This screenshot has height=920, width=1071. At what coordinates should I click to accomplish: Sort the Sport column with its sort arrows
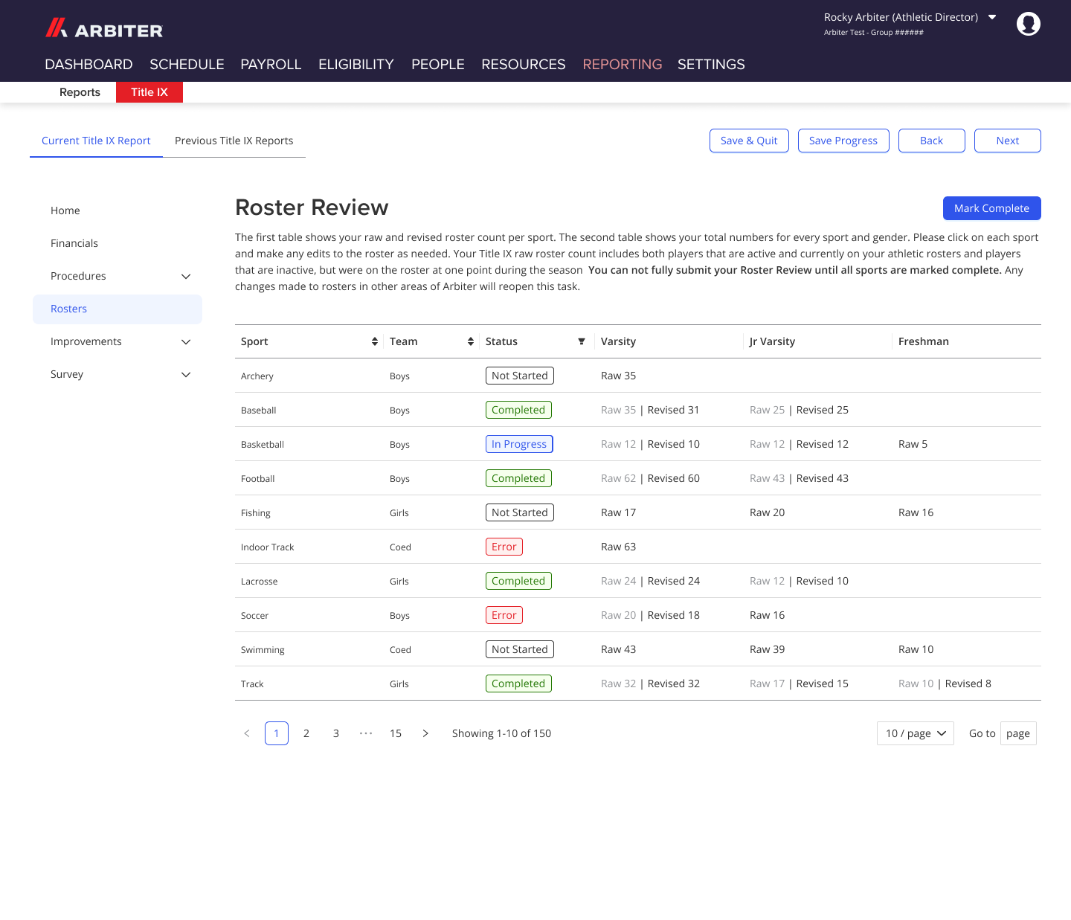[x=374, y=341]
